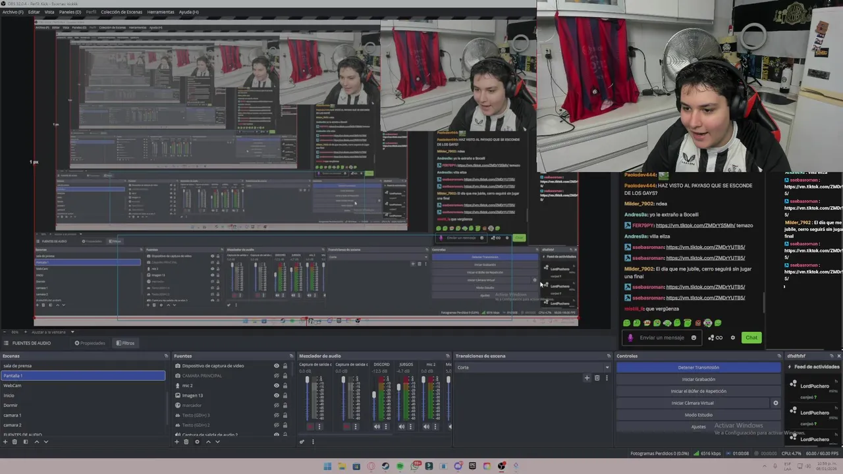
Task: Select the Pantalla 1 scene
Action: [82, 375]
